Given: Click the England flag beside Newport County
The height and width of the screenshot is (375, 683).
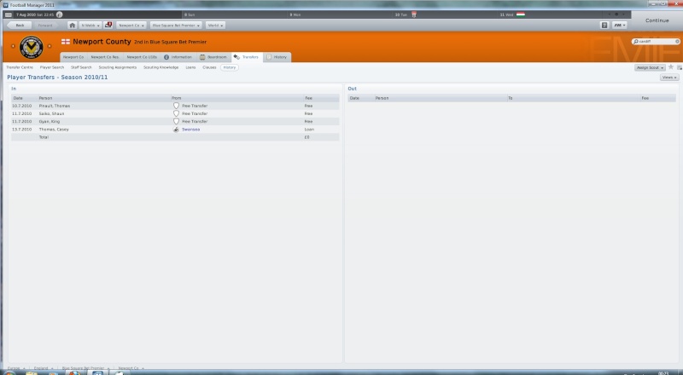Looking at the screenshot, I should (66, 42).
